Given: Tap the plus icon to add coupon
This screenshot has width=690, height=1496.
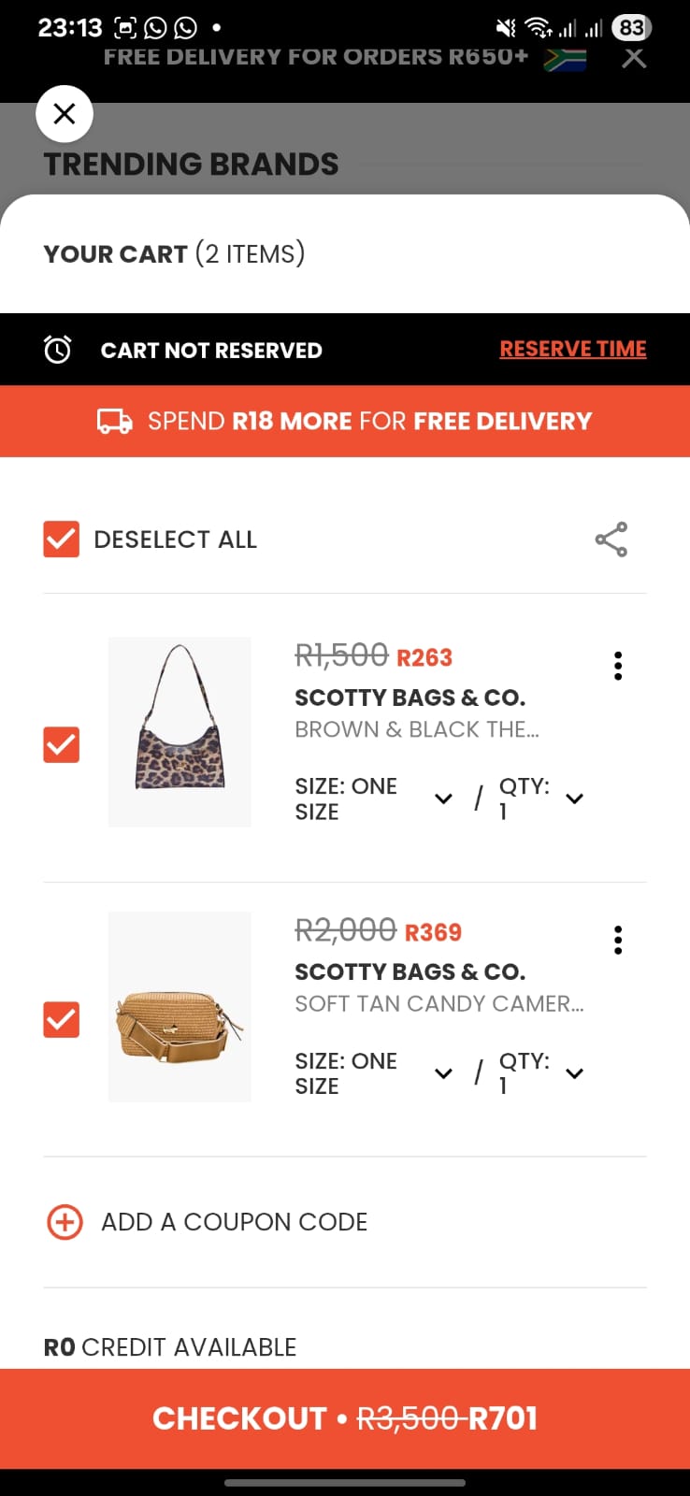Looking at the screenshot, I should [65, 1222].
